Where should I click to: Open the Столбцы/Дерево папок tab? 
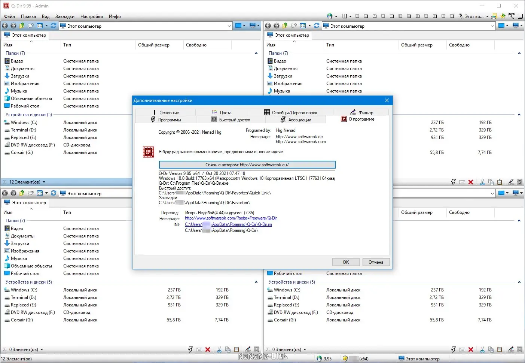tap(291, 112)
